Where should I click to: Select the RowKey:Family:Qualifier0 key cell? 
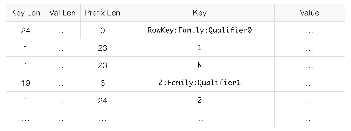[199, 31]
